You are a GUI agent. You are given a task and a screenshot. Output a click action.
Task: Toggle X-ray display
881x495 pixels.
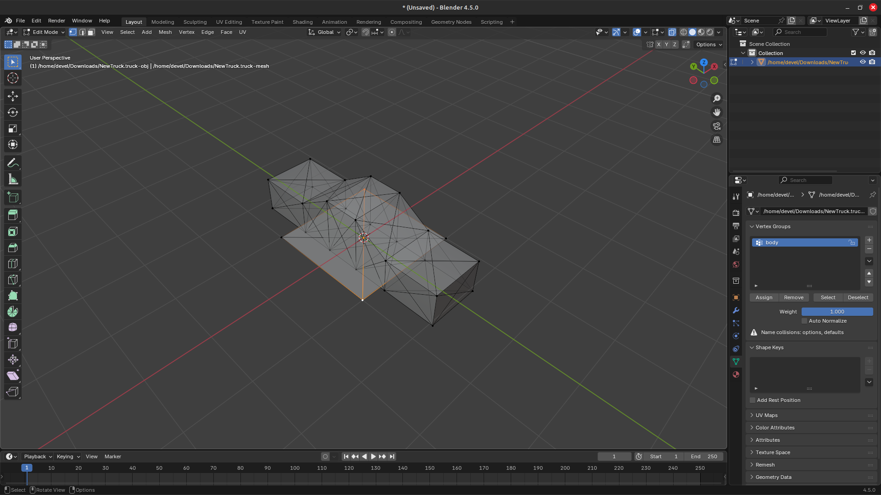point(672,32)
